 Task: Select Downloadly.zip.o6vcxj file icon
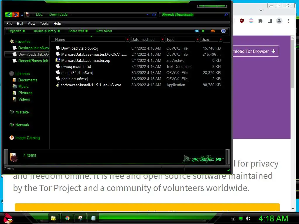click(58, 48)
